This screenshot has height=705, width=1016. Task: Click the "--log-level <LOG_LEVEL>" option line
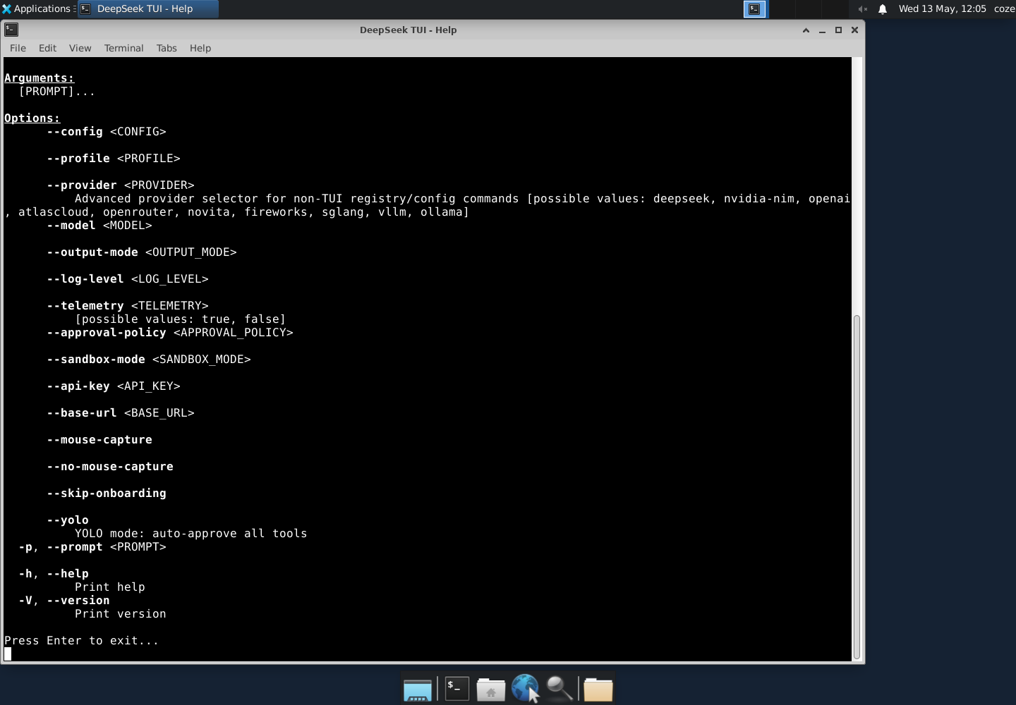pos(128,279)
